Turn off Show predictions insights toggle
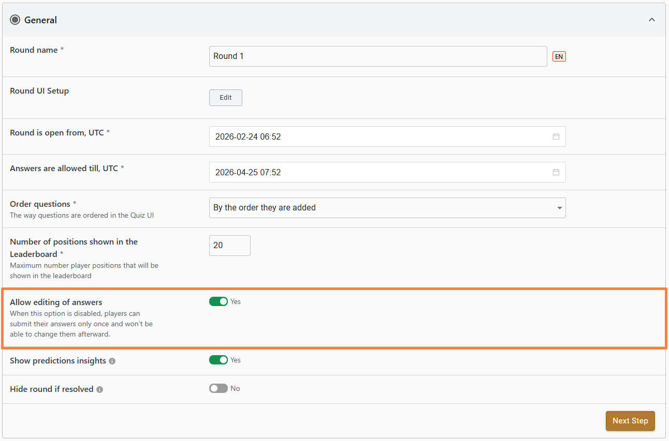669x441 pixels. (218, 360)
